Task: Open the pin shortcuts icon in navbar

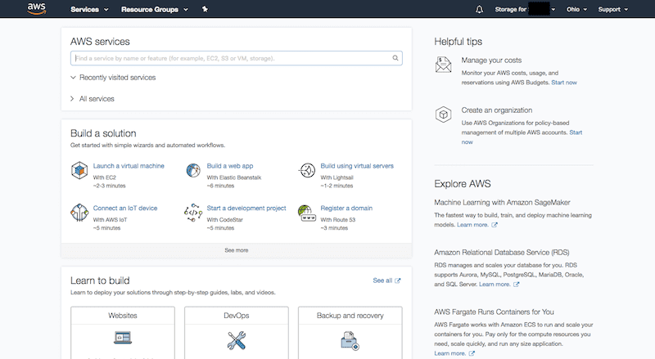Action: tap(205, 9)
